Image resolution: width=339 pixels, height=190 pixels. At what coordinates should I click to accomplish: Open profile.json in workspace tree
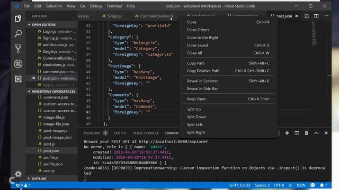coord(52,164)
